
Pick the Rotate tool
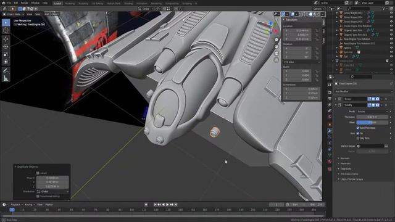(x=6, y=47)
